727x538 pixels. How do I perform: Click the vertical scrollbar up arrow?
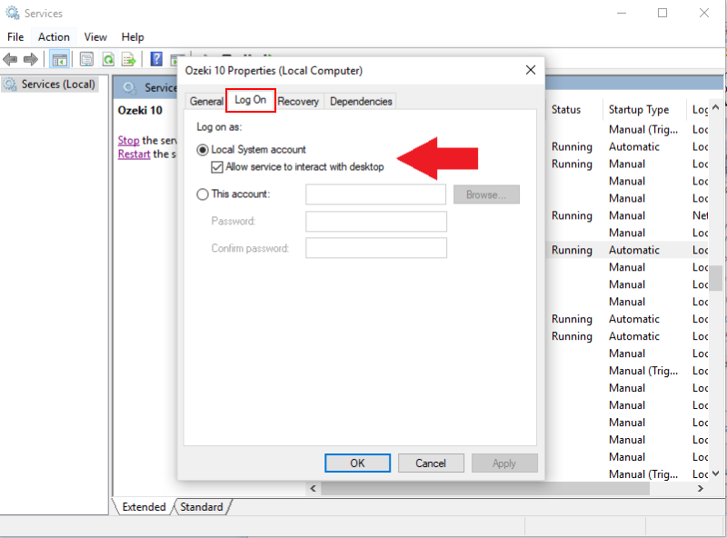tap(715, 107)
